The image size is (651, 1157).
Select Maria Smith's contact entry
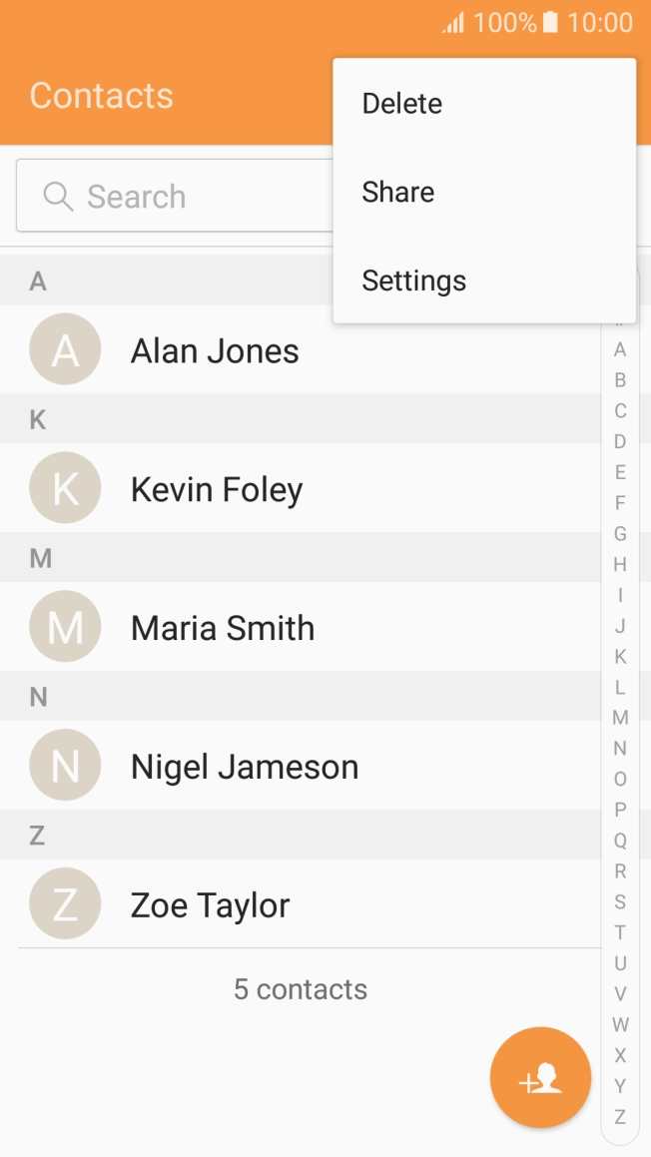pos(222,627)
